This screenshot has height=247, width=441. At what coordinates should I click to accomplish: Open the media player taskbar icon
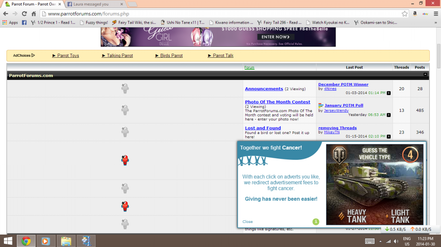46,241
